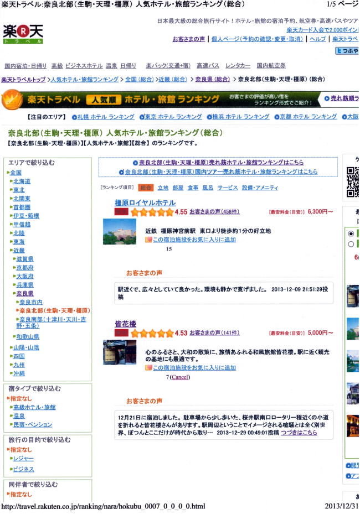Filter lodging type by 高級ホテル・旅館
The image size is (360, 514).
(x=34, y=407)
